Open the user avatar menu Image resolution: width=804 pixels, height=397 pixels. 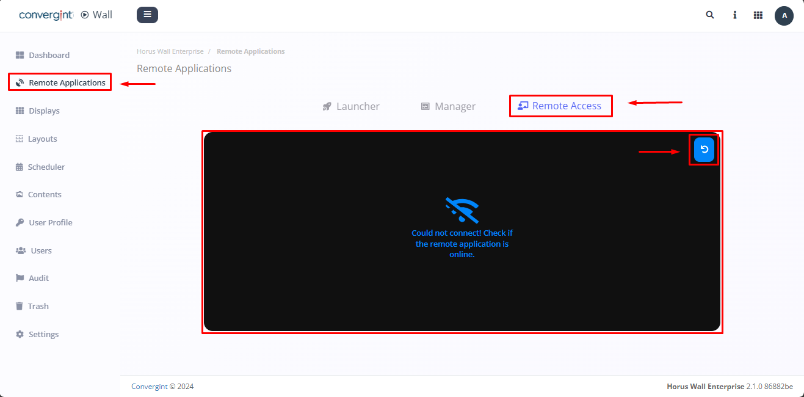(x=784, y=15)
